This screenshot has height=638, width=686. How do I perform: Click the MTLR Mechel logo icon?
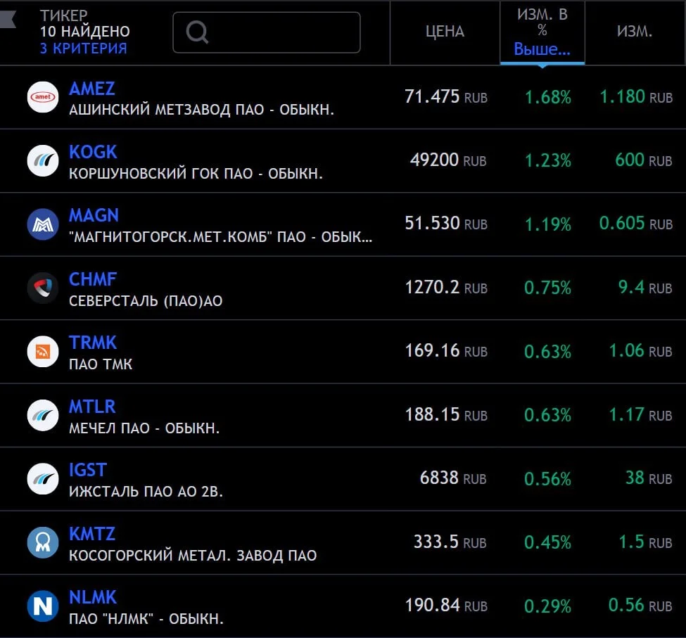(43, 416)
